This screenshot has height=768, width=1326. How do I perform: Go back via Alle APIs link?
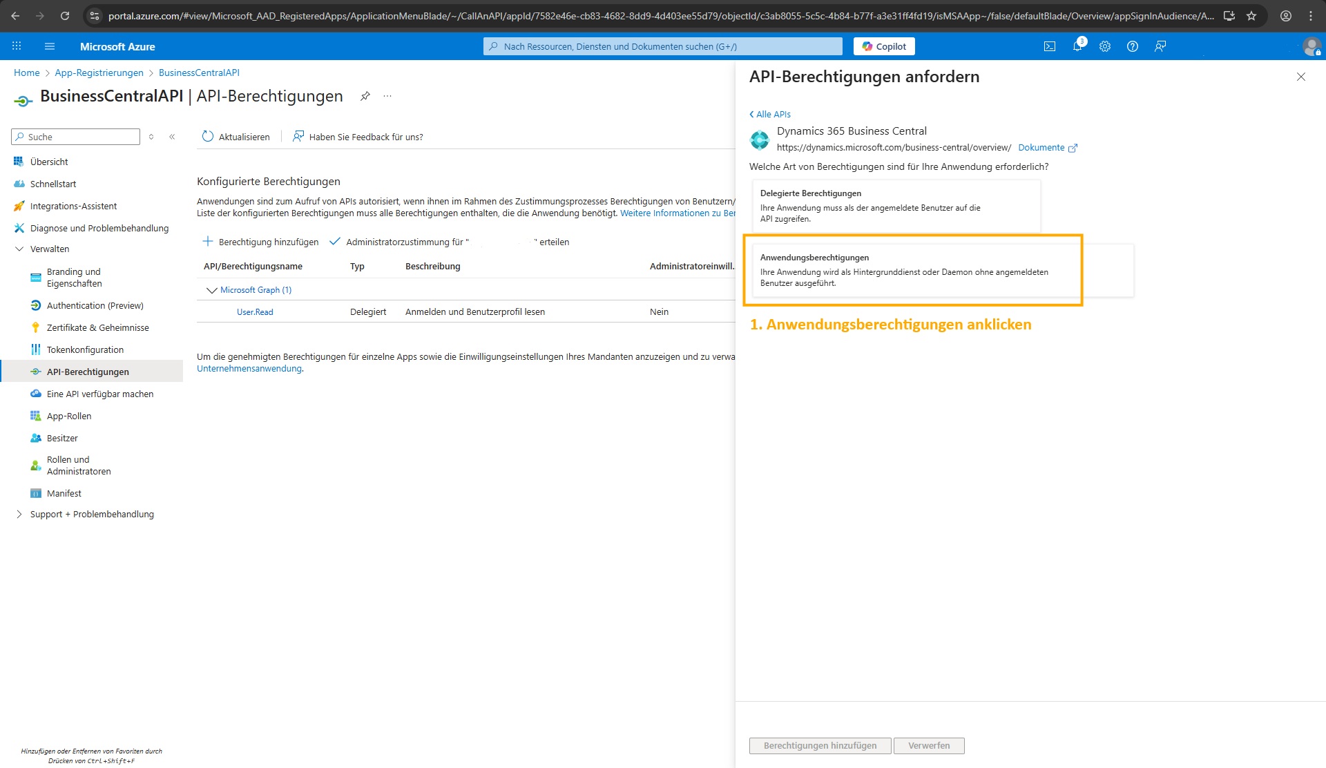770,114
